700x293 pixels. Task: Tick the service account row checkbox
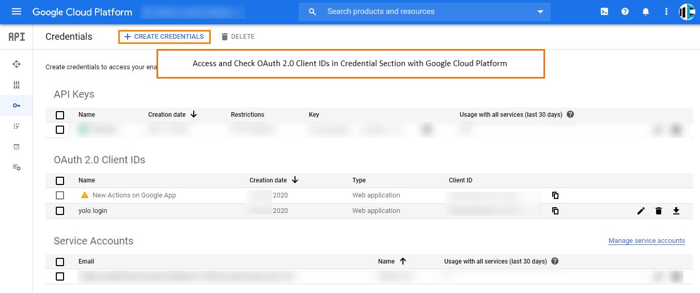click(x=60, y=276)
